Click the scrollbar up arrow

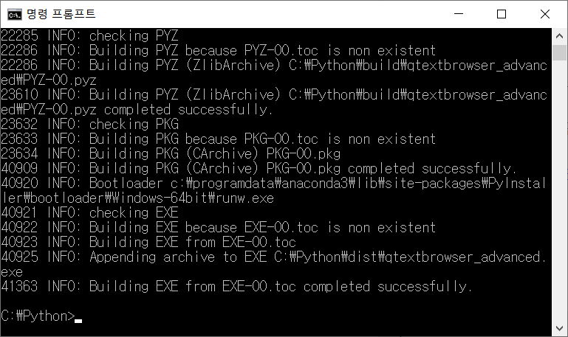[559, 36]
